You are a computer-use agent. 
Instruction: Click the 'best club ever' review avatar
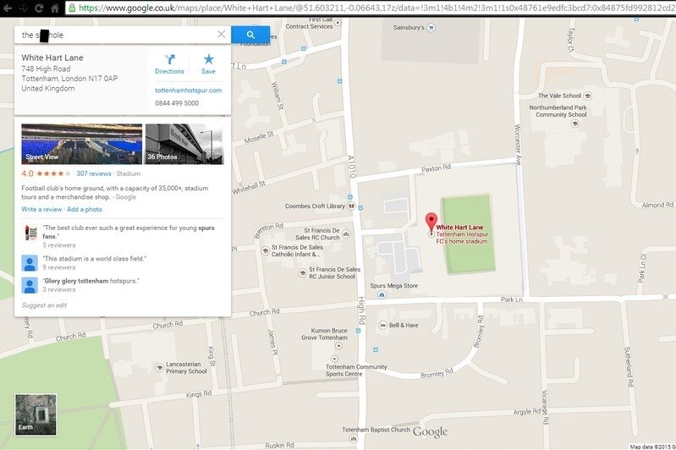pyautogui.click(x=30, y=233)
